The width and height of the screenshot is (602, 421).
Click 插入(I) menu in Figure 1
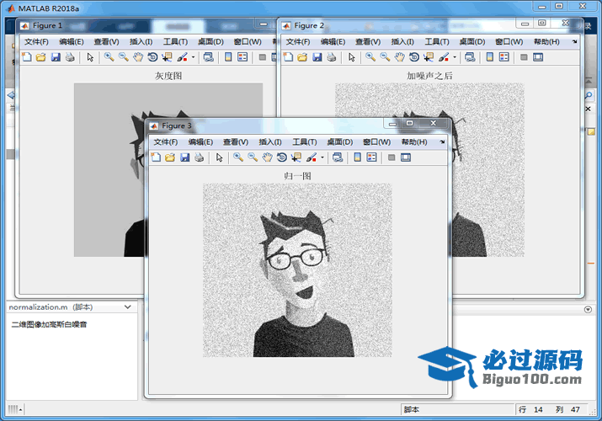[141, 41]
